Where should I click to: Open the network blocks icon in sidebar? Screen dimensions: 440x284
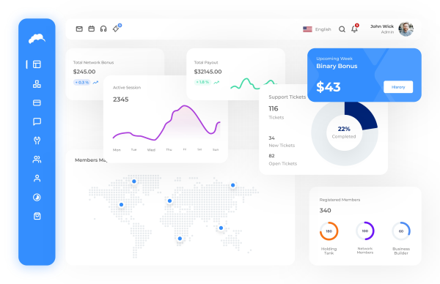pos(37,83)
